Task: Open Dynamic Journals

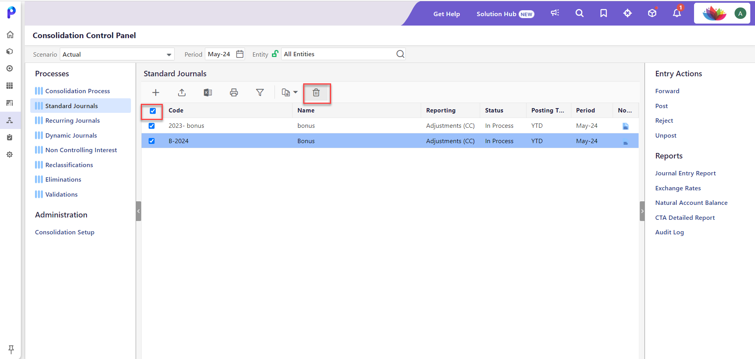Action: tap(71, 135)
